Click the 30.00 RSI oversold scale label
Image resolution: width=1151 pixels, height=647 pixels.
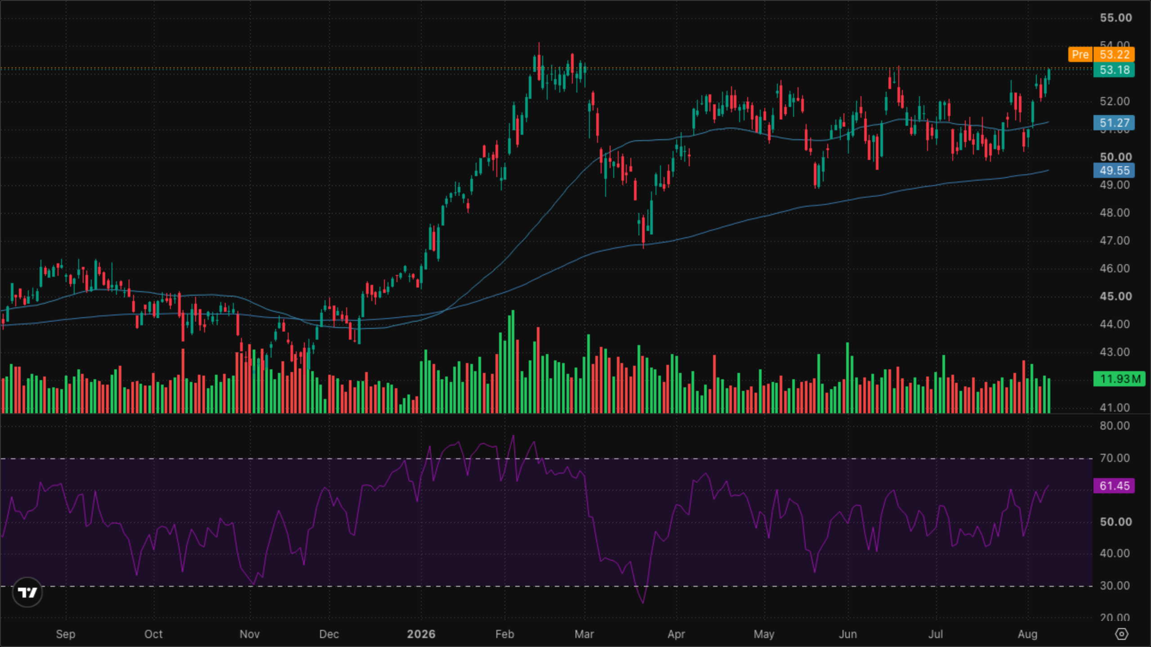tap(1115, 585)
